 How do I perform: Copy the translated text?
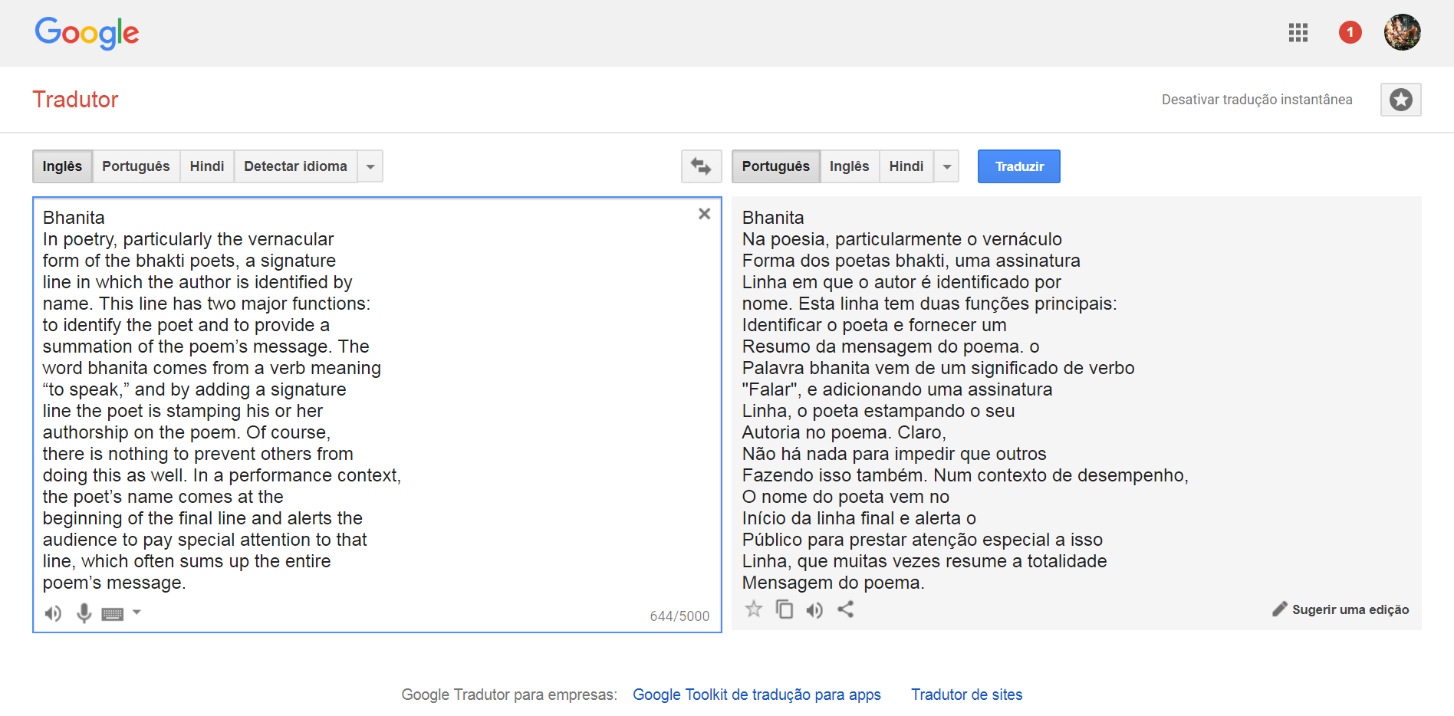tap(784, 609)
